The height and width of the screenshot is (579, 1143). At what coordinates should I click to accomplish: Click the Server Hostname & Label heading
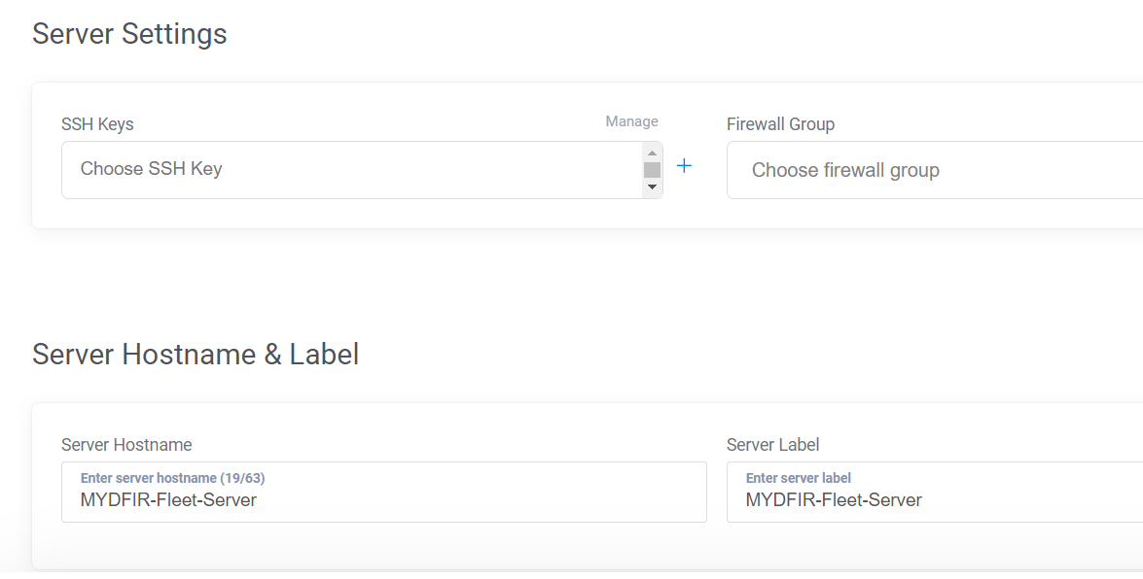click(196, 355)
